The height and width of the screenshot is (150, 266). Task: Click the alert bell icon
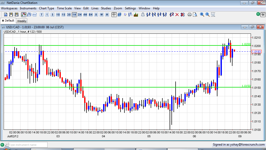(143, 15)
